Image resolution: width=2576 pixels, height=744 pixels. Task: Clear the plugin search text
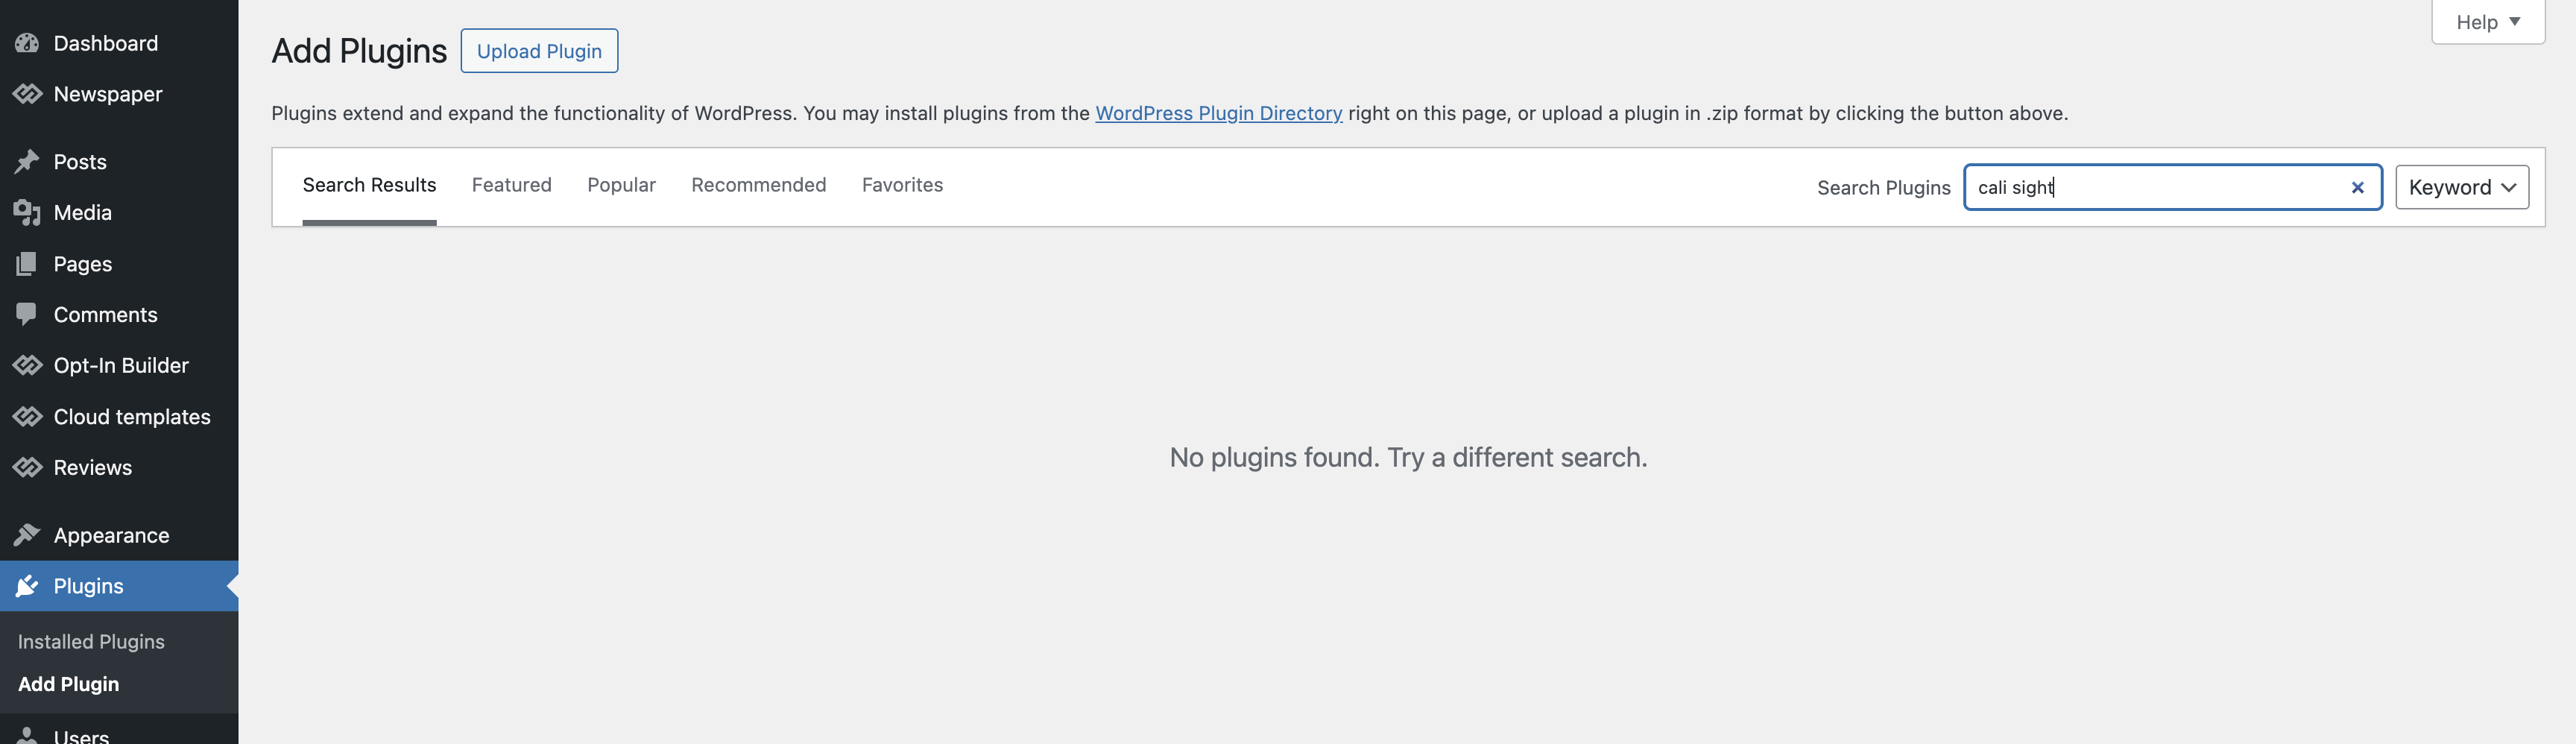(x=2357, y=187)
